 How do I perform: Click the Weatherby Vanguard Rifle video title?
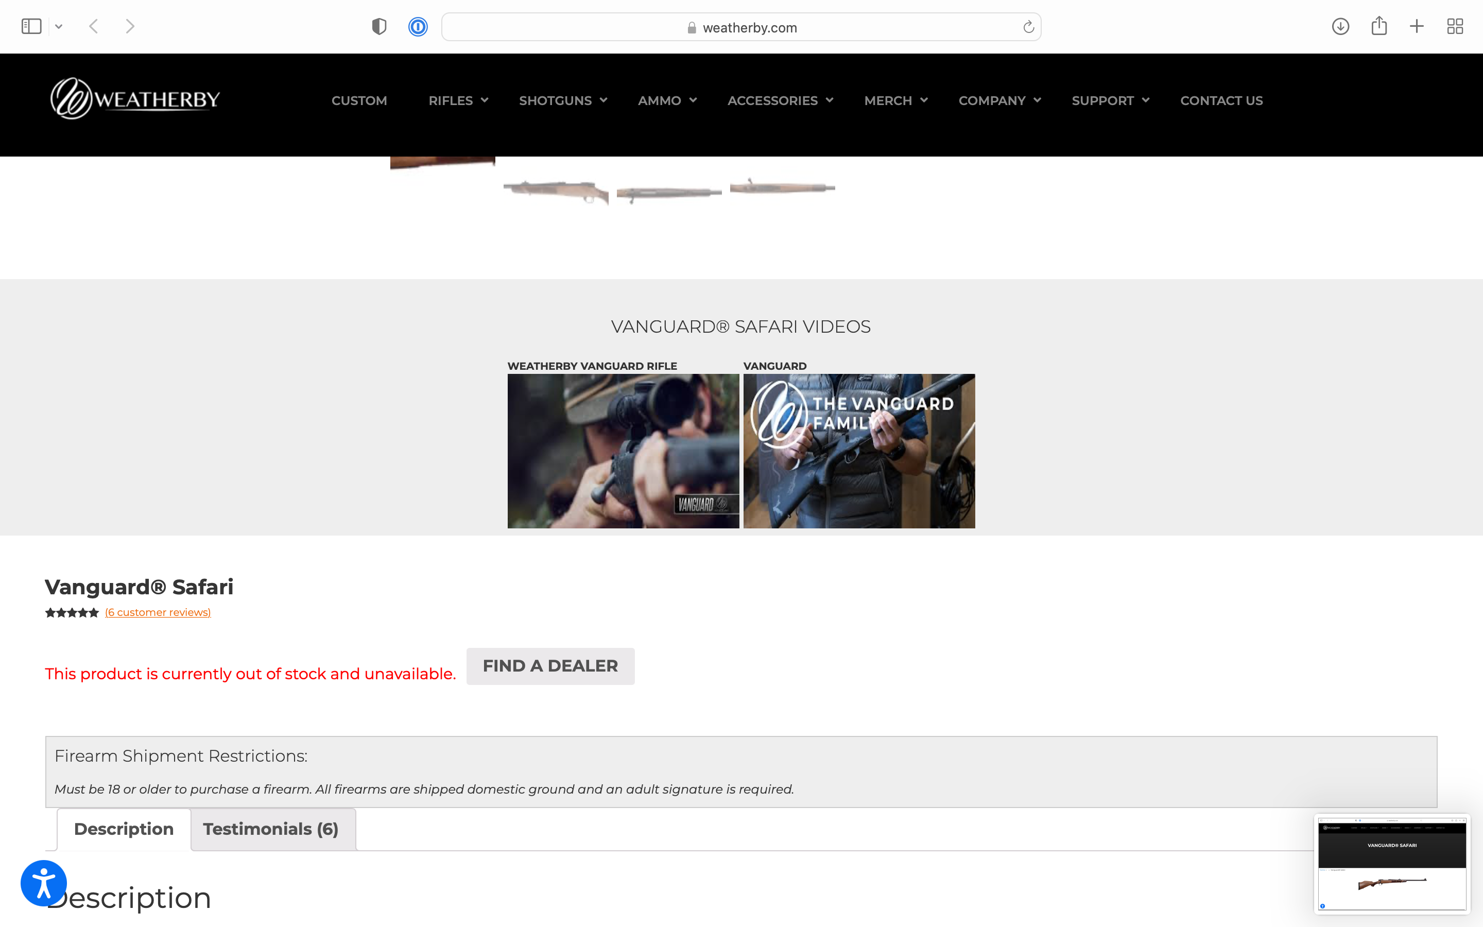click(x=592, y=366)
